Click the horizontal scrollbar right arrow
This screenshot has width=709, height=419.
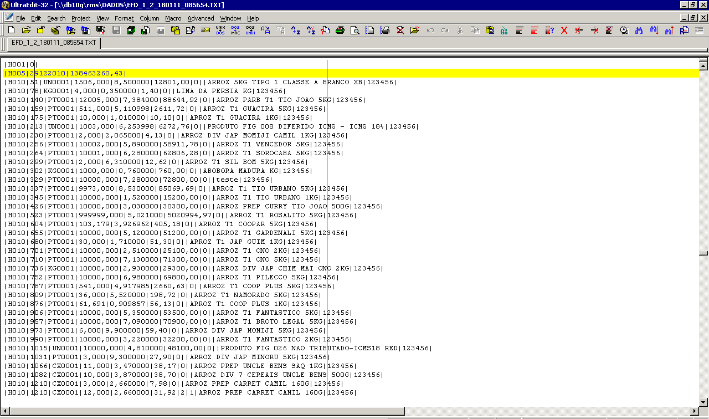click(694, 411)
